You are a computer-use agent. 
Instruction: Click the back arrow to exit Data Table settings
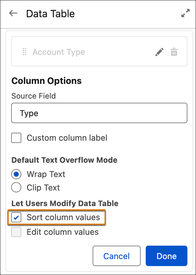[13, 13]
